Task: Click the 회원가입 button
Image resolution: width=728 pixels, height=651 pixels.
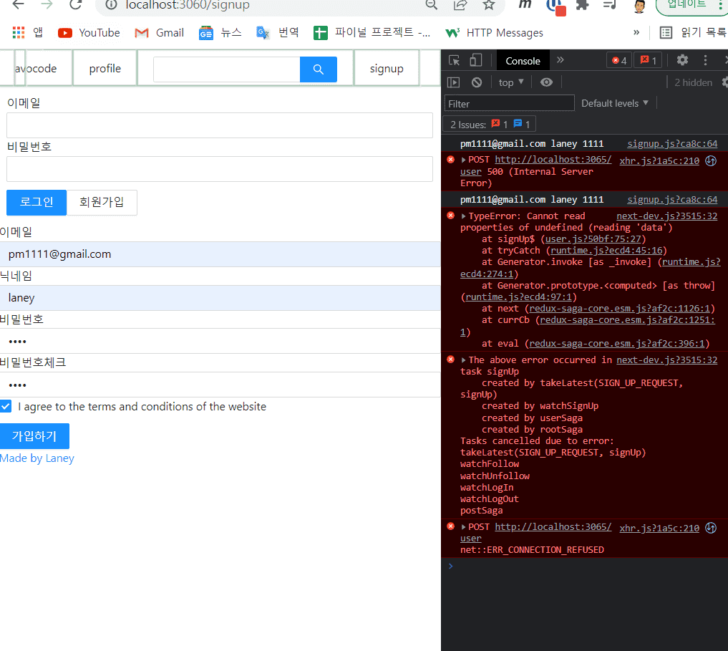Action: (102, 202)
